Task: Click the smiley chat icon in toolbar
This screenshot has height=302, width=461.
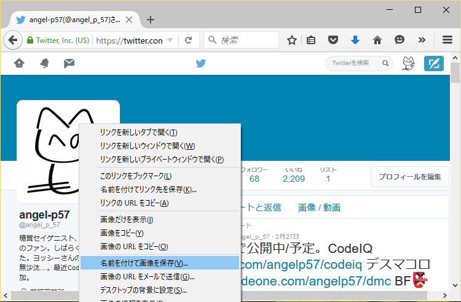Action: click(x=400, y=40)
